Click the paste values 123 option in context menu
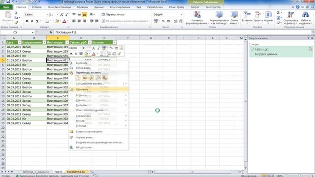 (x=84, y=78)
